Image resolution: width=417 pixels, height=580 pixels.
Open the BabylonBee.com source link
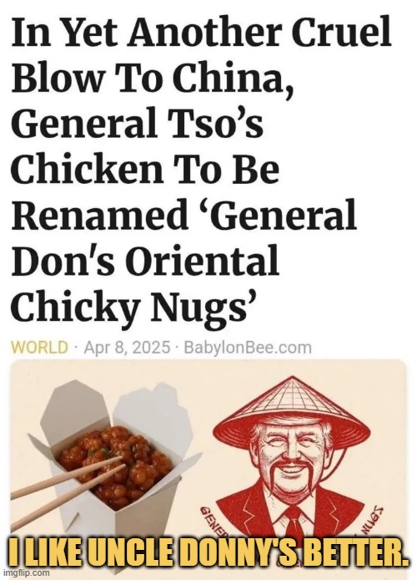coord(247,348)
